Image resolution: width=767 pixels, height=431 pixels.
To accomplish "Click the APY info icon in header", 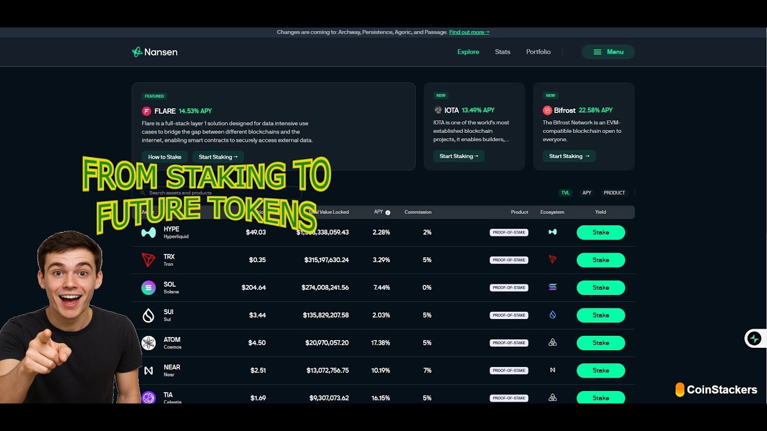I will tap(388, 213).
